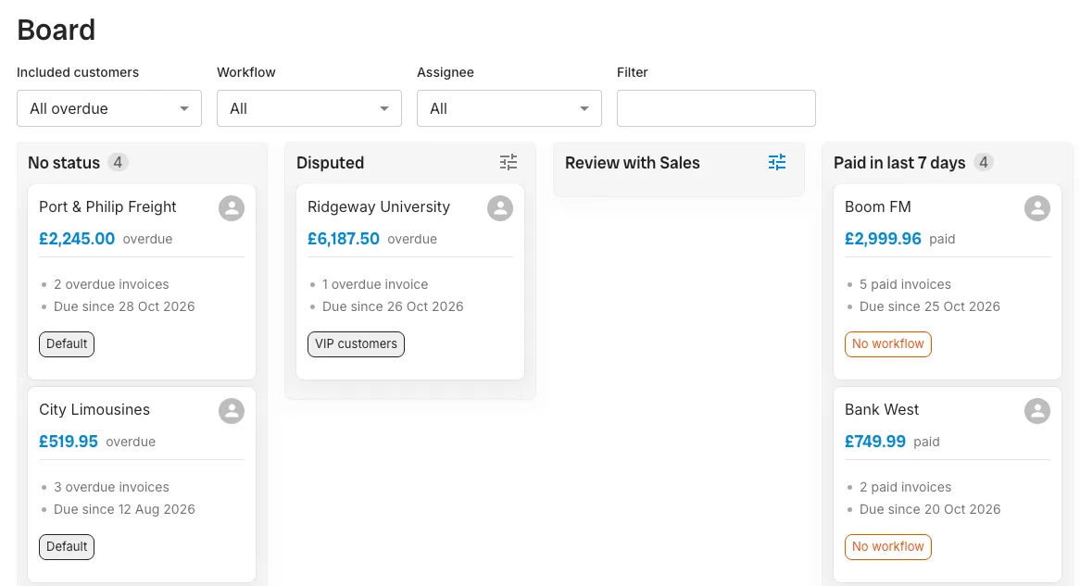
Task: Click "Due since 20 Oct 2026" text
Action: tap(929, 509)
